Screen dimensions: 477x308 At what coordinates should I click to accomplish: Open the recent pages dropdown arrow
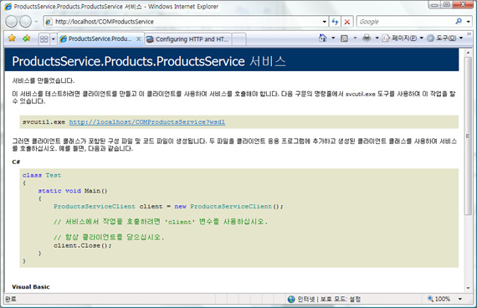click(36, 22)
